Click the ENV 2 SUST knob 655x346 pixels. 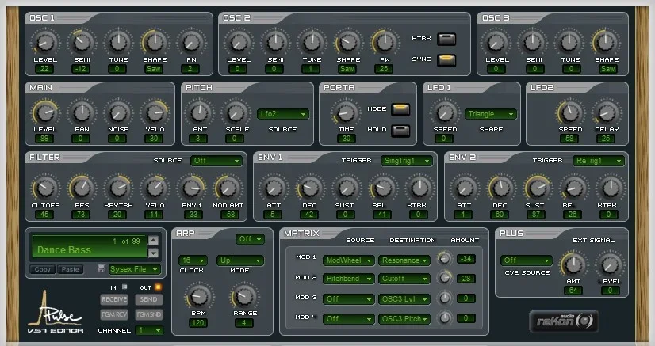(537, 188)
